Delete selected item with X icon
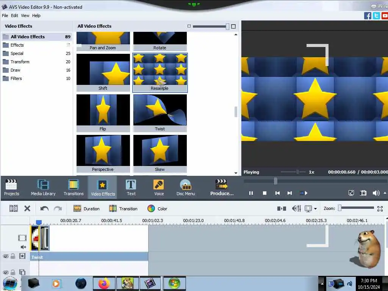 click(x=27, y=209)
